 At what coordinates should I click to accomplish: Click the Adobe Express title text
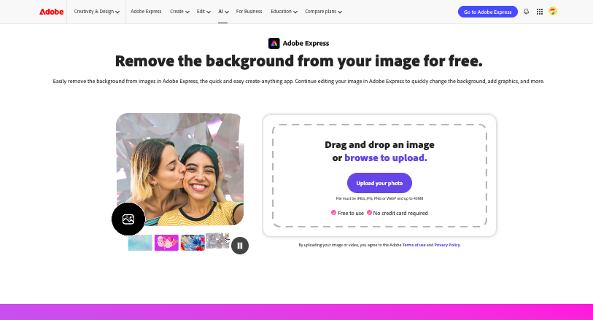point(306,44)
